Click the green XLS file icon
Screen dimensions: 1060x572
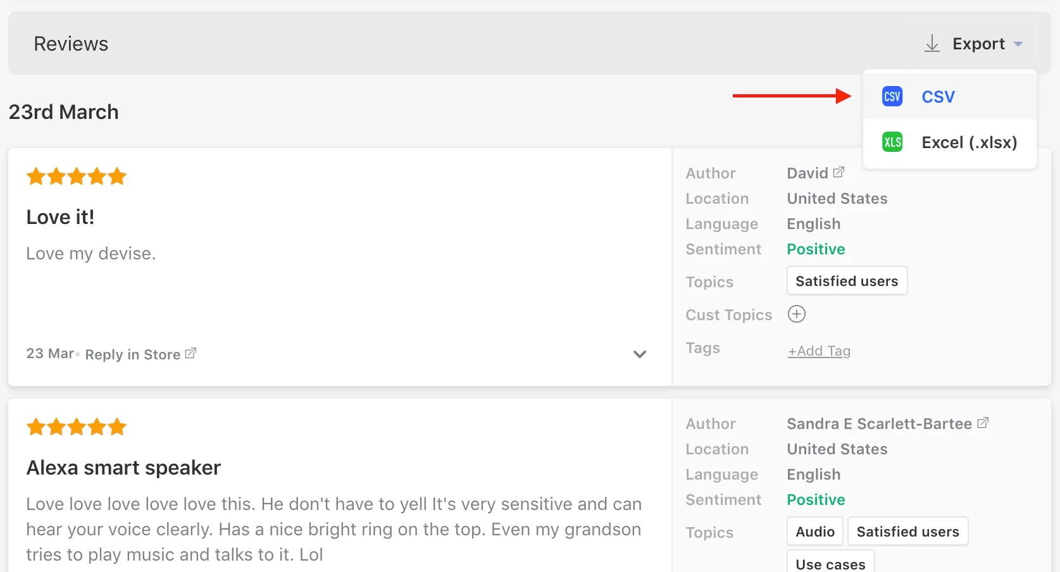pyautogui.click(x=892, y=142)
